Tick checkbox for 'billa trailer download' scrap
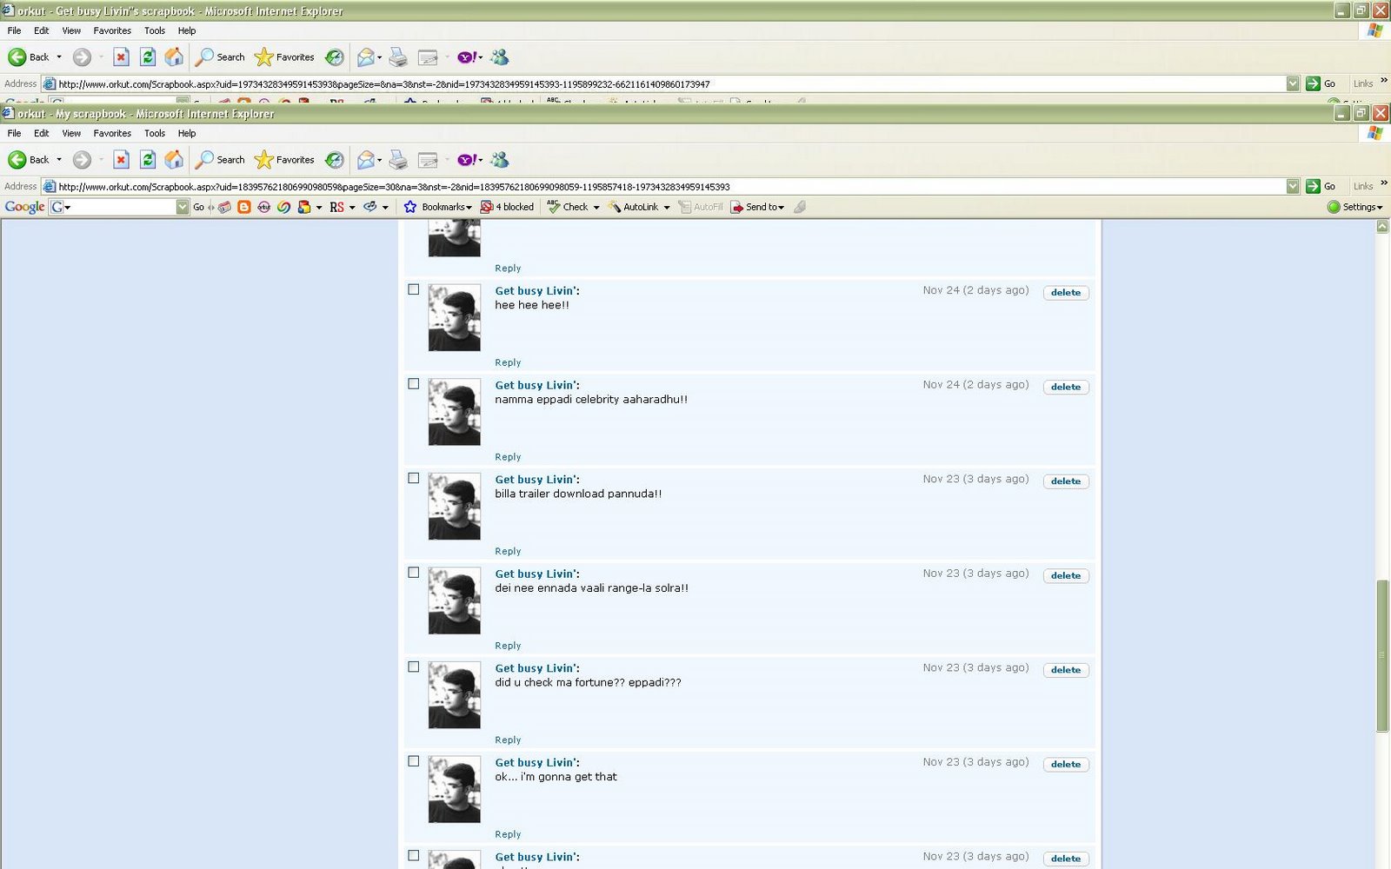This screenshot has height=869, width=1391. coord(414,478)
